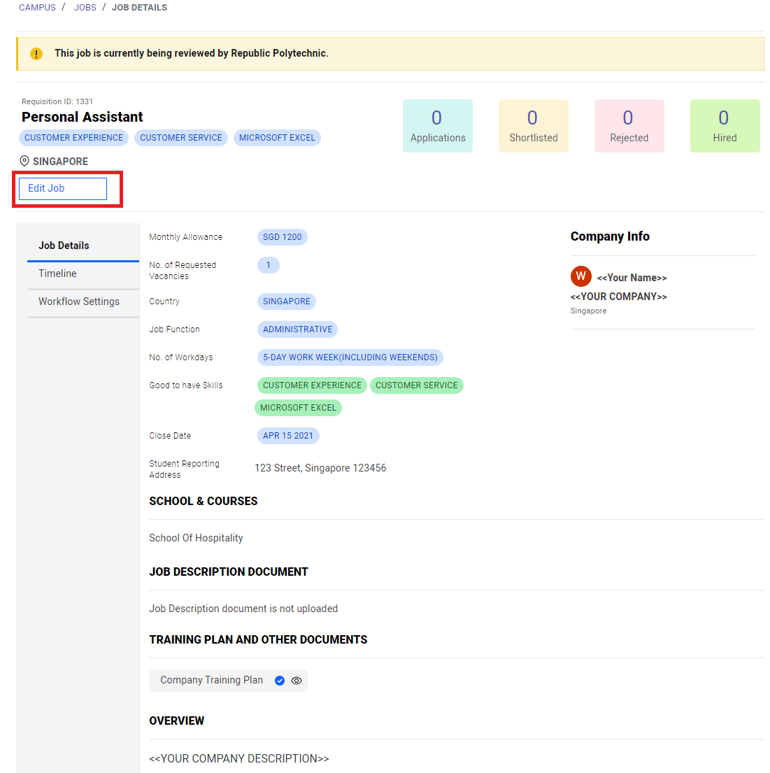Click the Administrative job function badge
Image resolution: width=770 pixels, height=773 pixels.
(x=297, y=329)
